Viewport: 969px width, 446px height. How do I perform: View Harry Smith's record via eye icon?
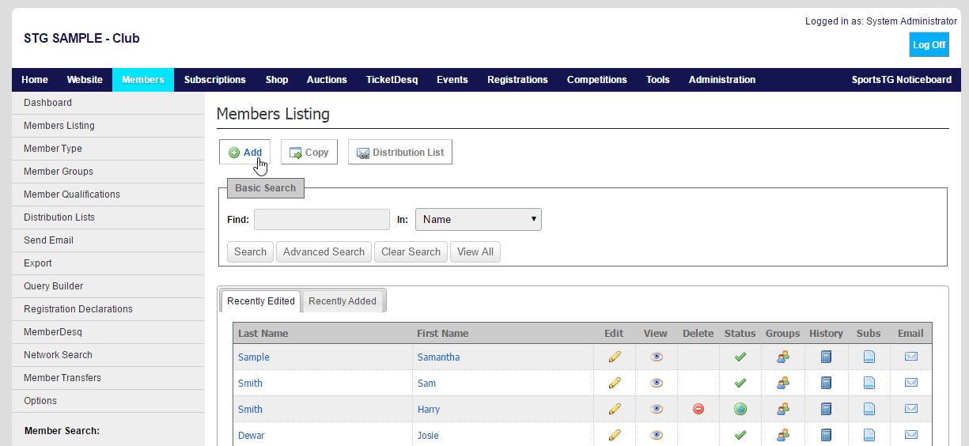[x=657, y=409]
